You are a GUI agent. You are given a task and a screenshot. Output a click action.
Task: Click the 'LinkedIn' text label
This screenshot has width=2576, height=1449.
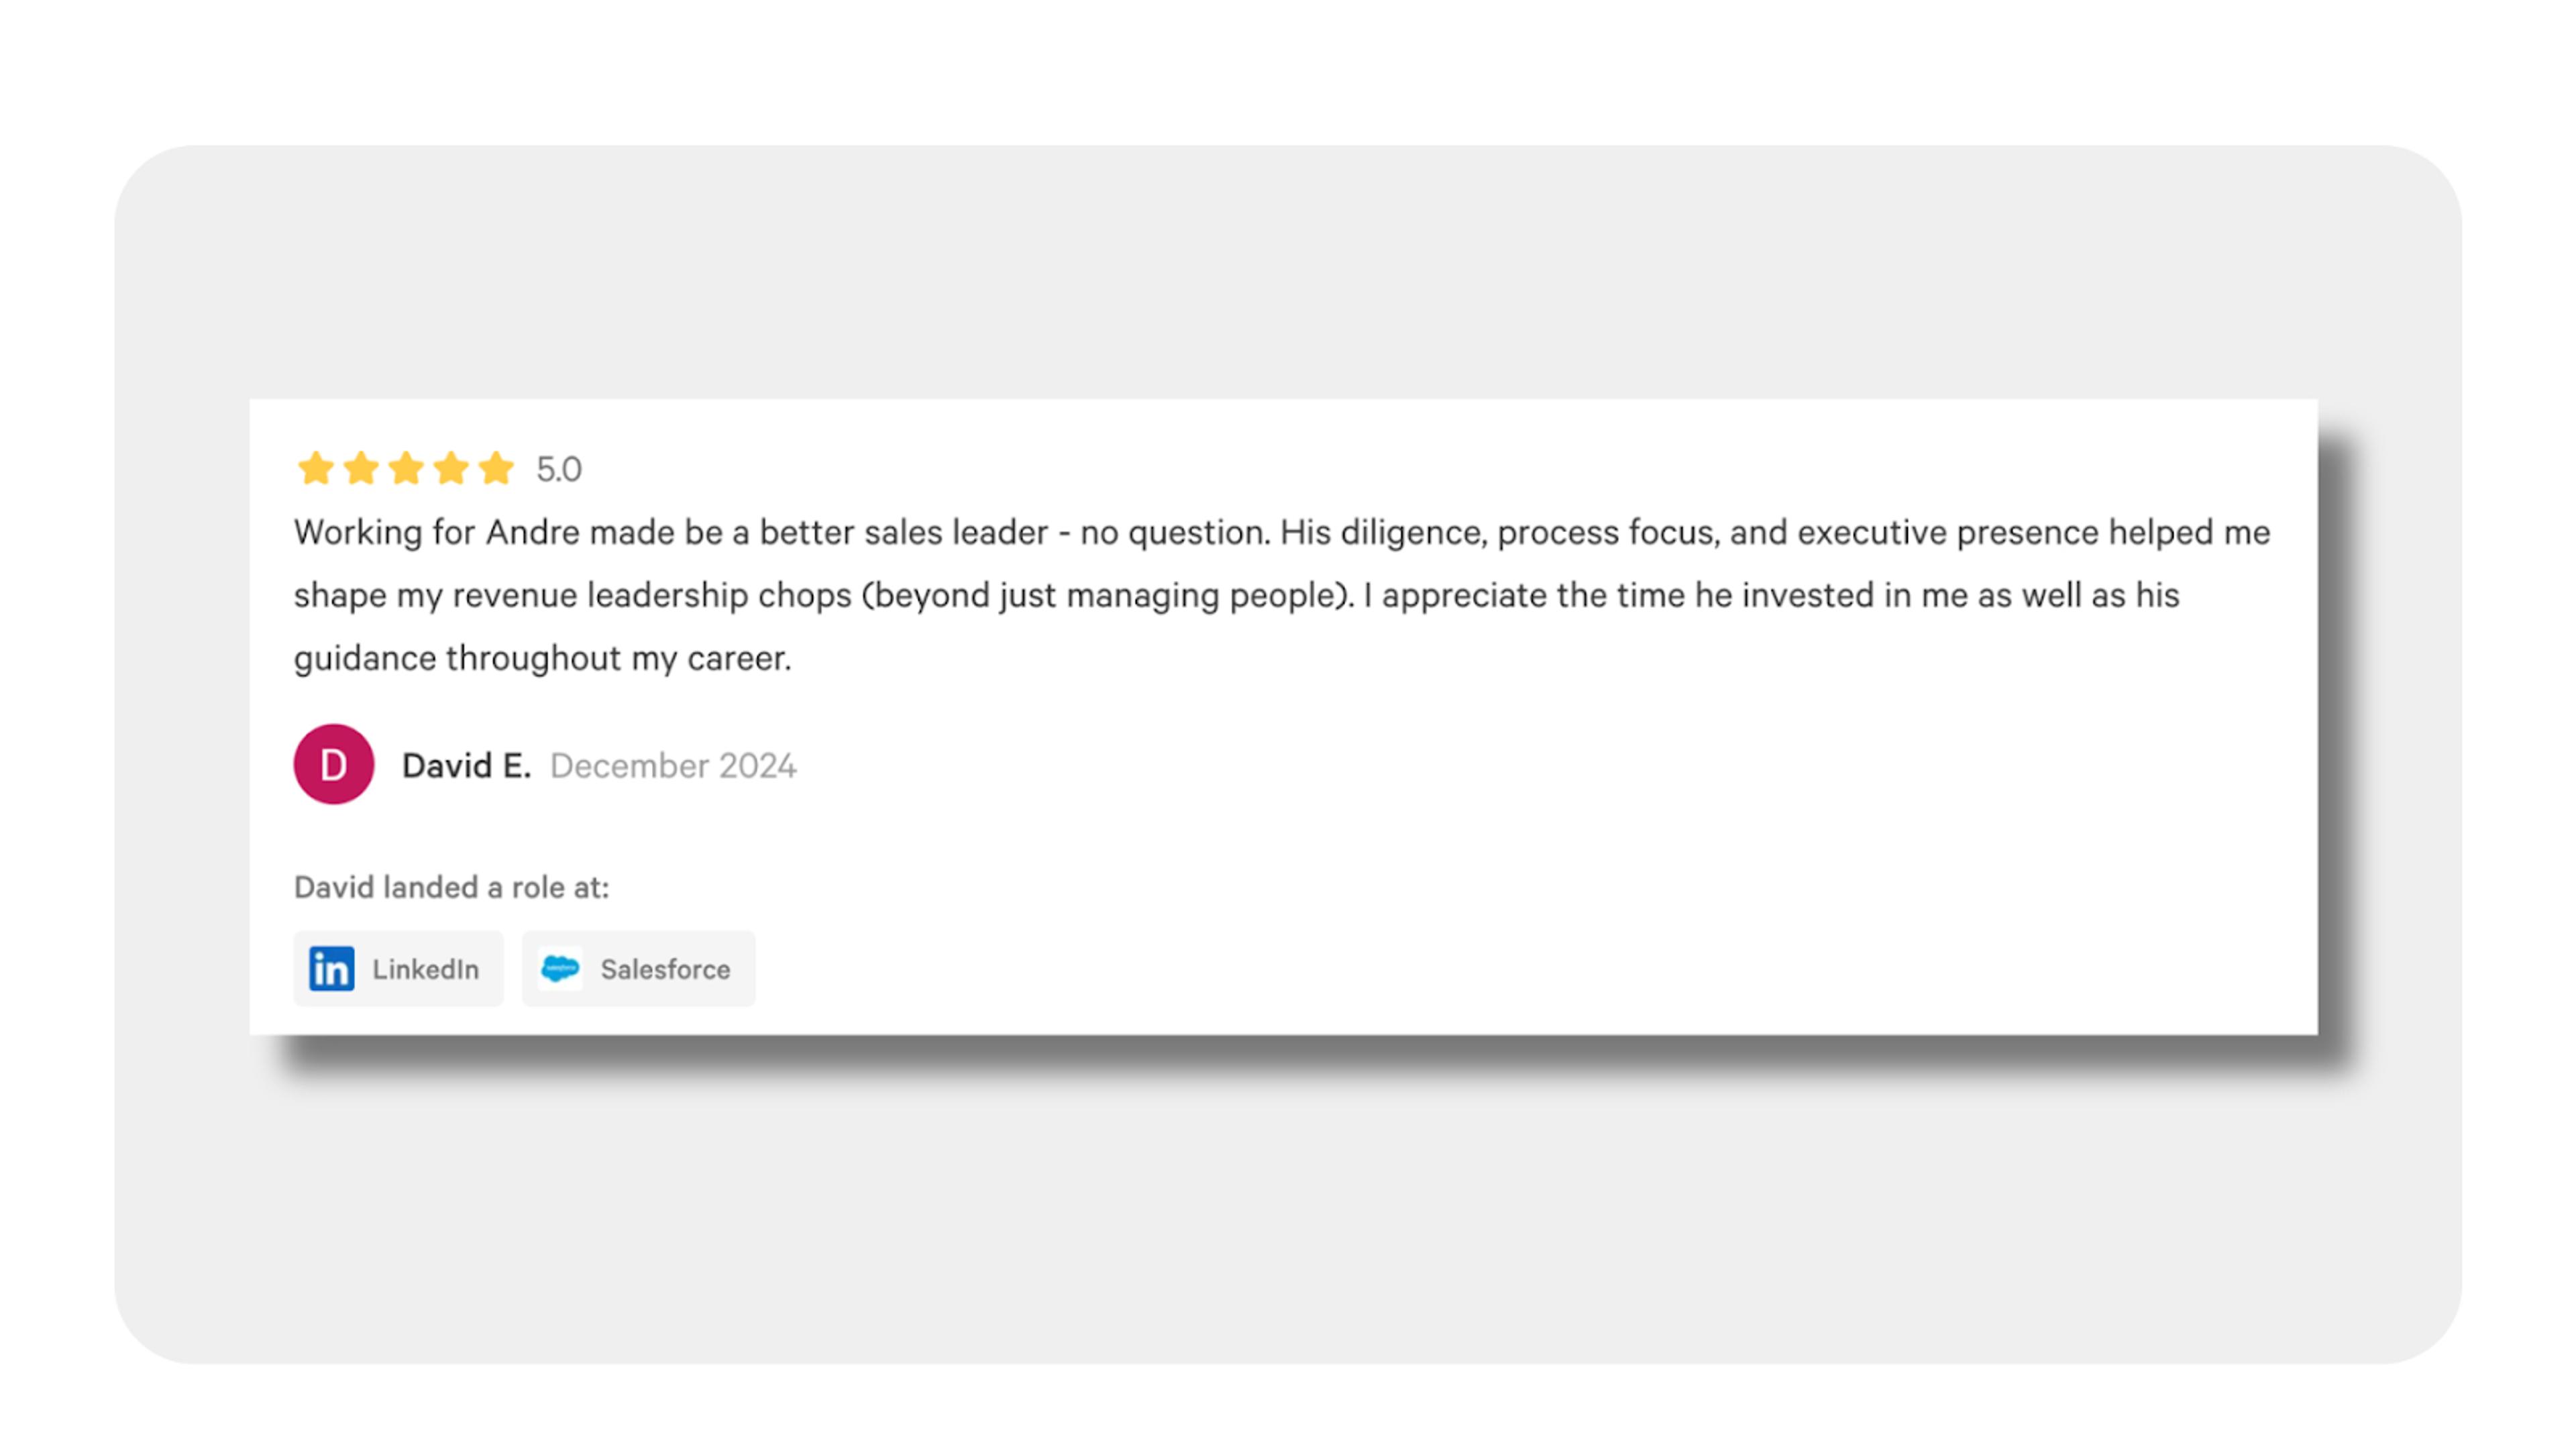click(x=426, y=969)
